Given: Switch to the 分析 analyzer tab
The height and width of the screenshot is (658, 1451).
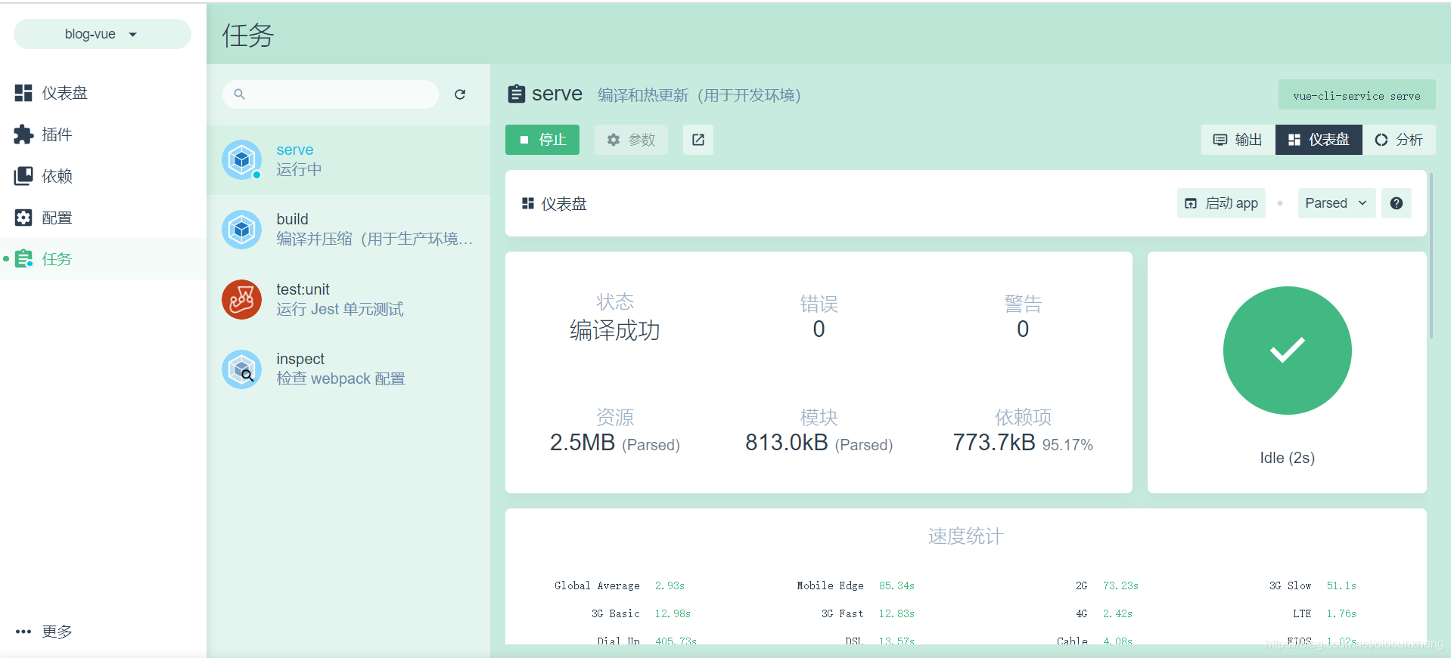Looking at the screenshot, I should (1399, 140).
